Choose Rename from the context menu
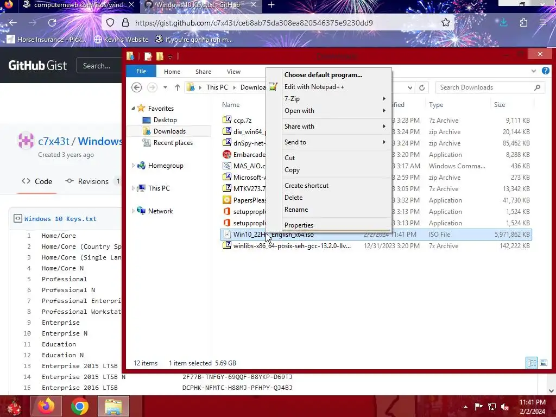The image size is (556, 417). point(328,210)
